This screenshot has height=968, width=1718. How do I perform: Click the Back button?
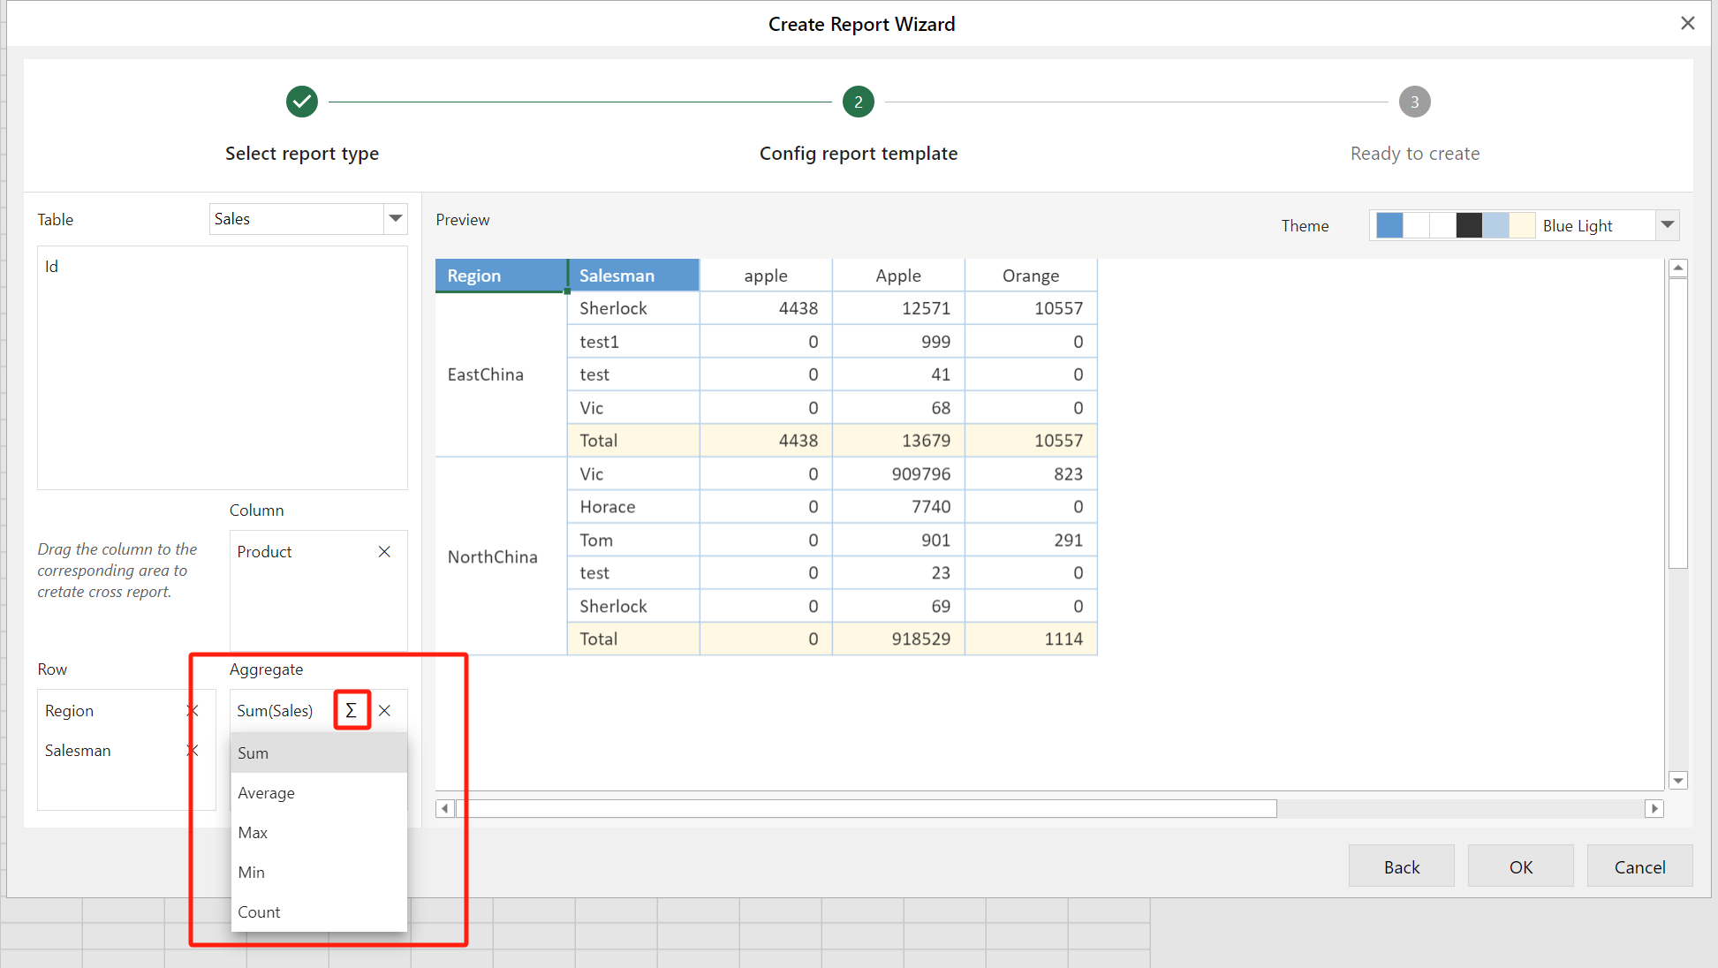point(1401,866)
